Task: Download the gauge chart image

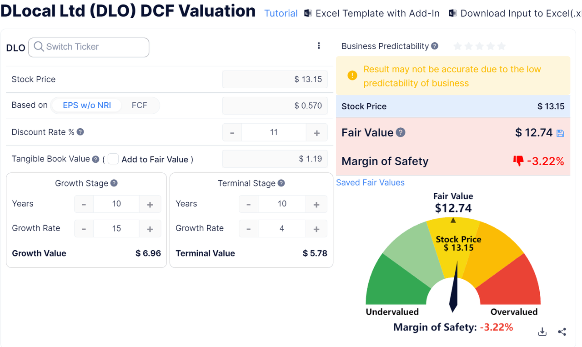Action: pyautogui.click(x=542, y=332)
